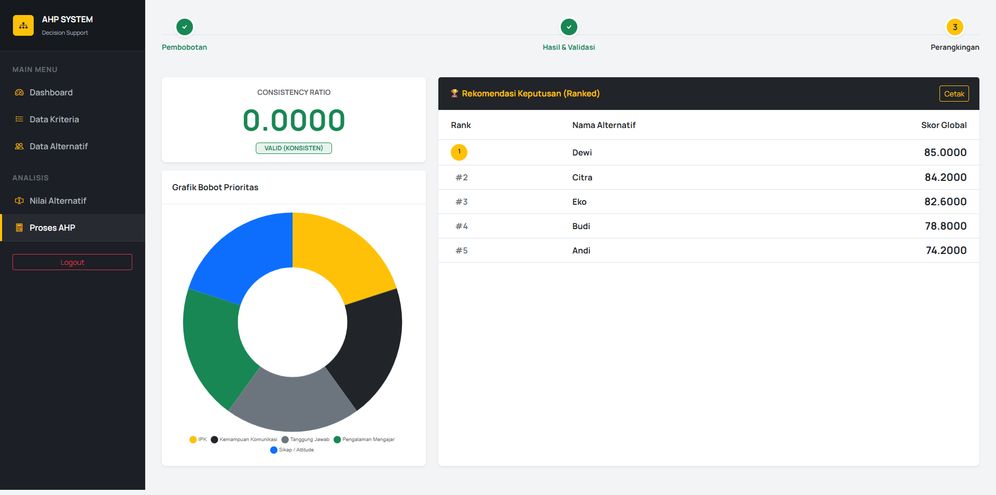Go to the Pembobotan step circle

click(185, 27)
